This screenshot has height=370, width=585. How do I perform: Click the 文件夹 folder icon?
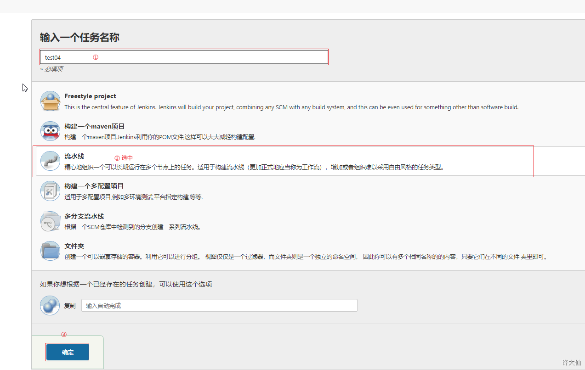50,251
